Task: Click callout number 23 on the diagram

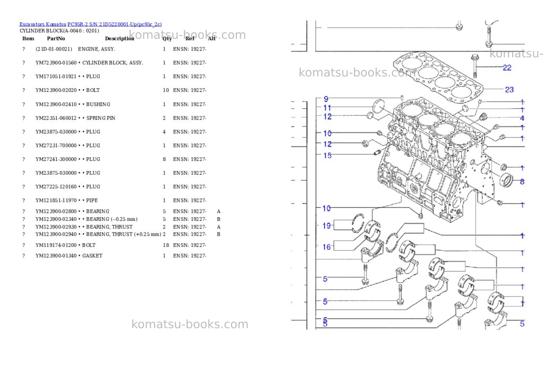Action: click(x=509, y=90)
